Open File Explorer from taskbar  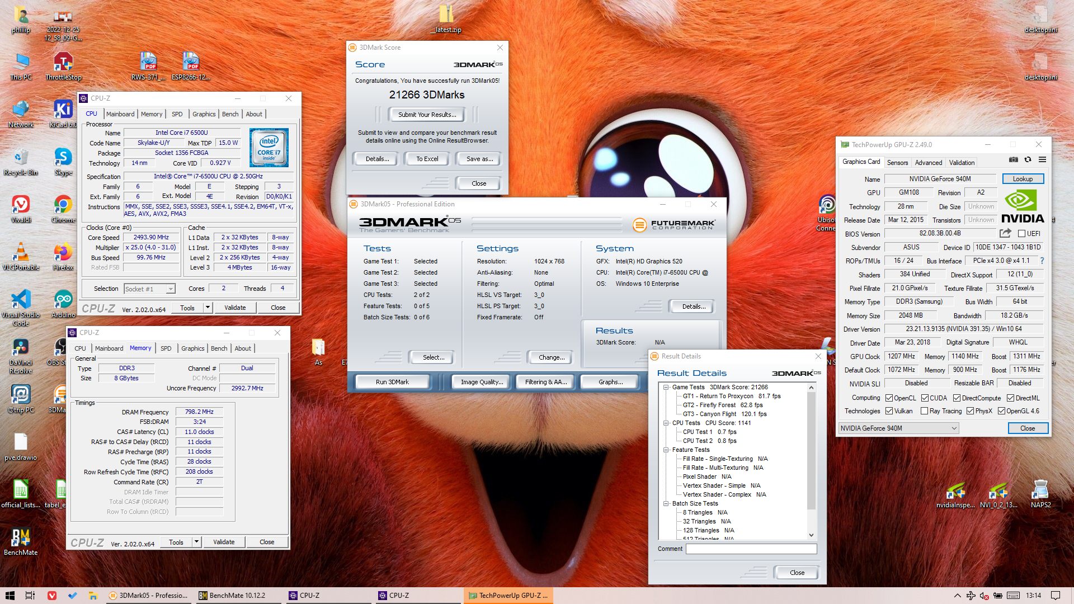tap(93, 595)
